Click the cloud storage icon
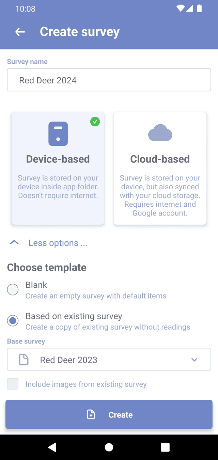This screenshot has width=218, height=460. click(160, 133)
